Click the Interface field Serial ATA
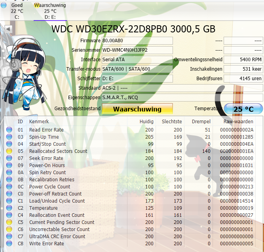This screenshot has width=264, height=252. [137, 60]
